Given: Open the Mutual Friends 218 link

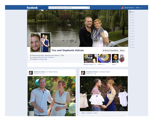Looking at the screenshot, I should pos(90,64).
